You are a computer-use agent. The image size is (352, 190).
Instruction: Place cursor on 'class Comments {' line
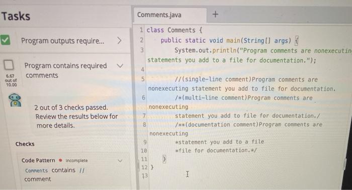[x=174, y=30]
